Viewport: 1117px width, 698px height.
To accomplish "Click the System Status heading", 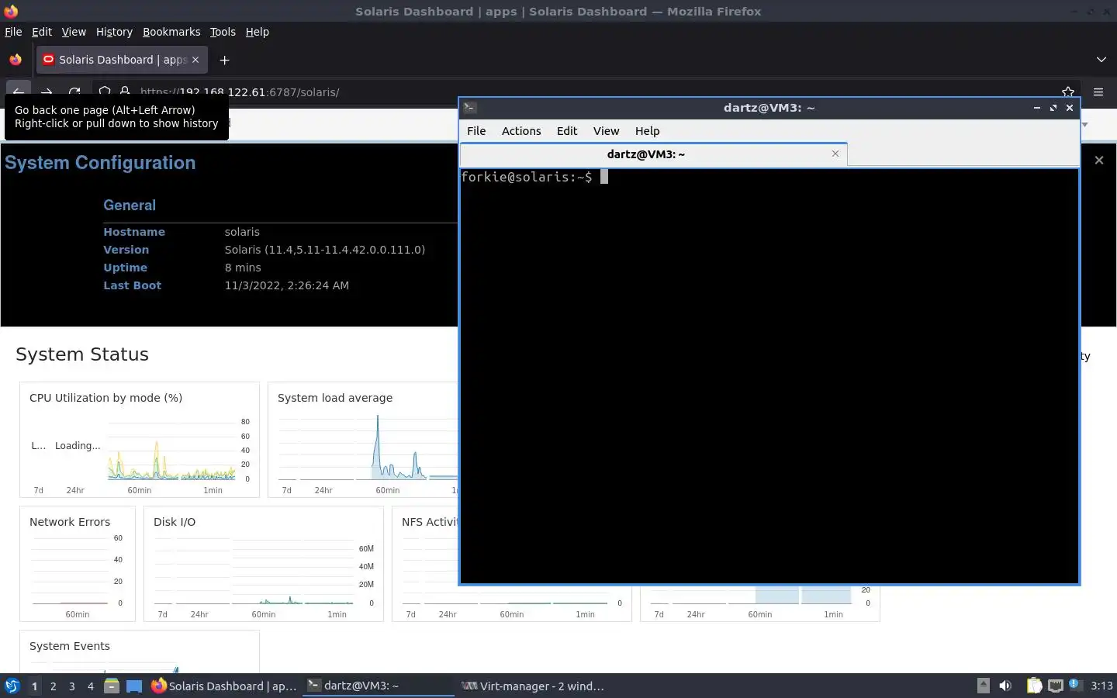I will coord(82,354).
